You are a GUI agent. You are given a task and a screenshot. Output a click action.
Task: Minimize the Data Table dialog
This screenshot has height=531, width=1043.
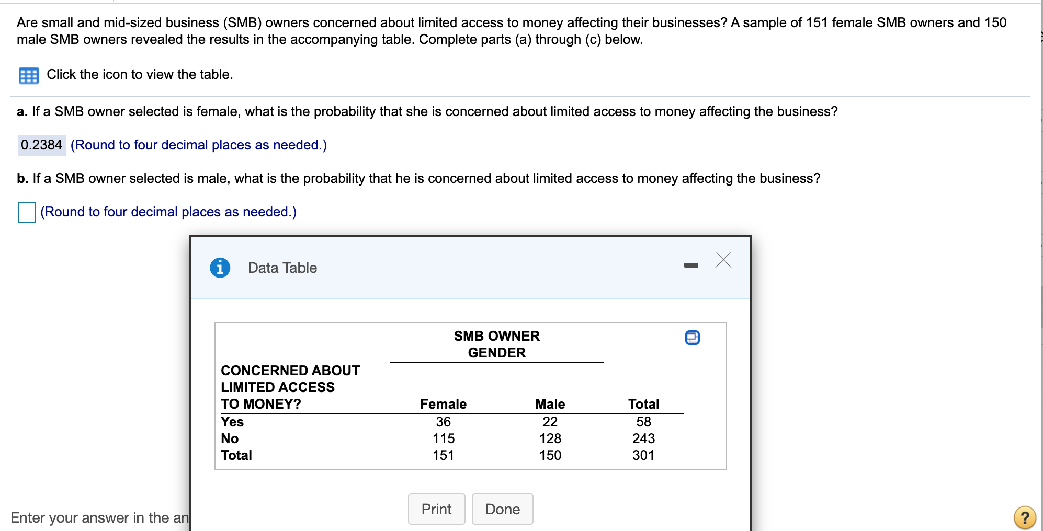point(691,264)
